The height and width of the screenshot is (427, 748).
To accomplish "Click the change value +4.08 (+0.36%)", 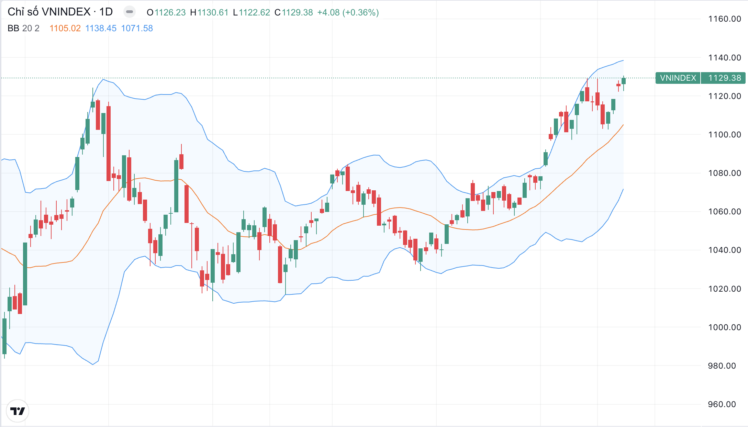I will (348, 12).
